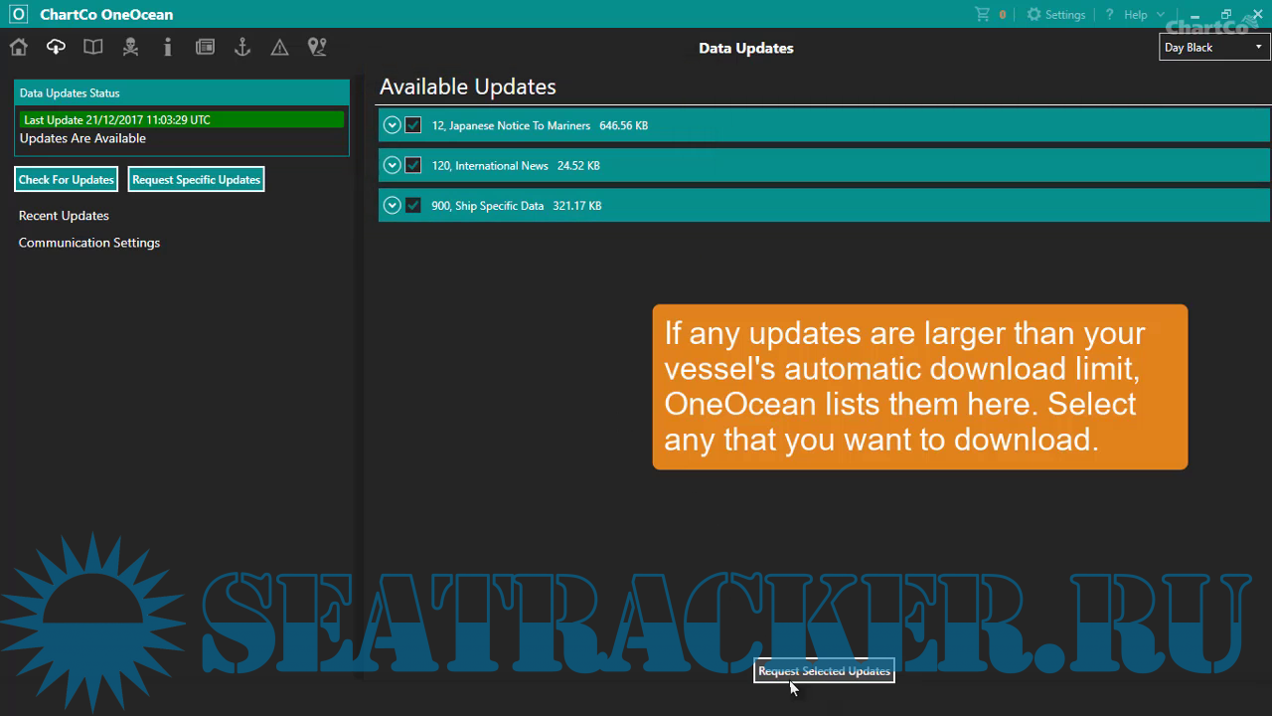Expand the International News row
Screen dimensions: 1272x716
pyautogui.click(x=392, y=165)
